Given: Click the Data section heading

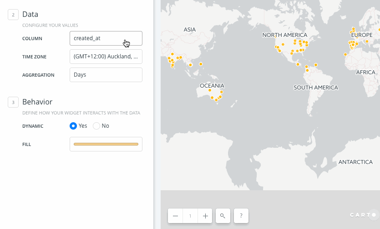Looking at the screenshot, I should click(x=30, y=14).
